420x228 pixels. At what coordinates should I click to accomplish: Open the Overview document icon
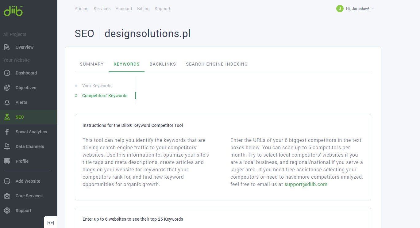click(7, 47)
